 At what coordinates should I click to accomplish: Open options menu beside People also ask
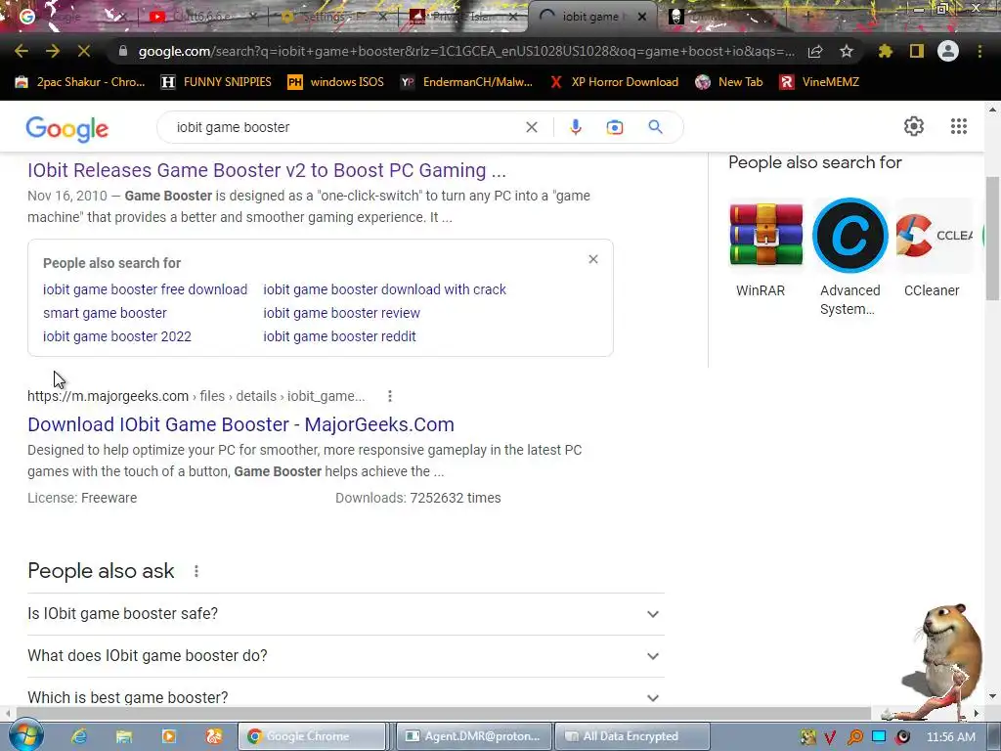tap(196, 571)
